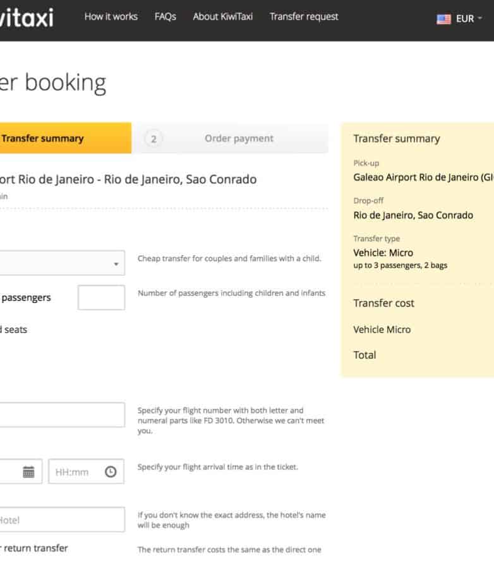This screenshot has height=572, width=494.
Task: Toggle the child seats option
Action: (13, 329)
